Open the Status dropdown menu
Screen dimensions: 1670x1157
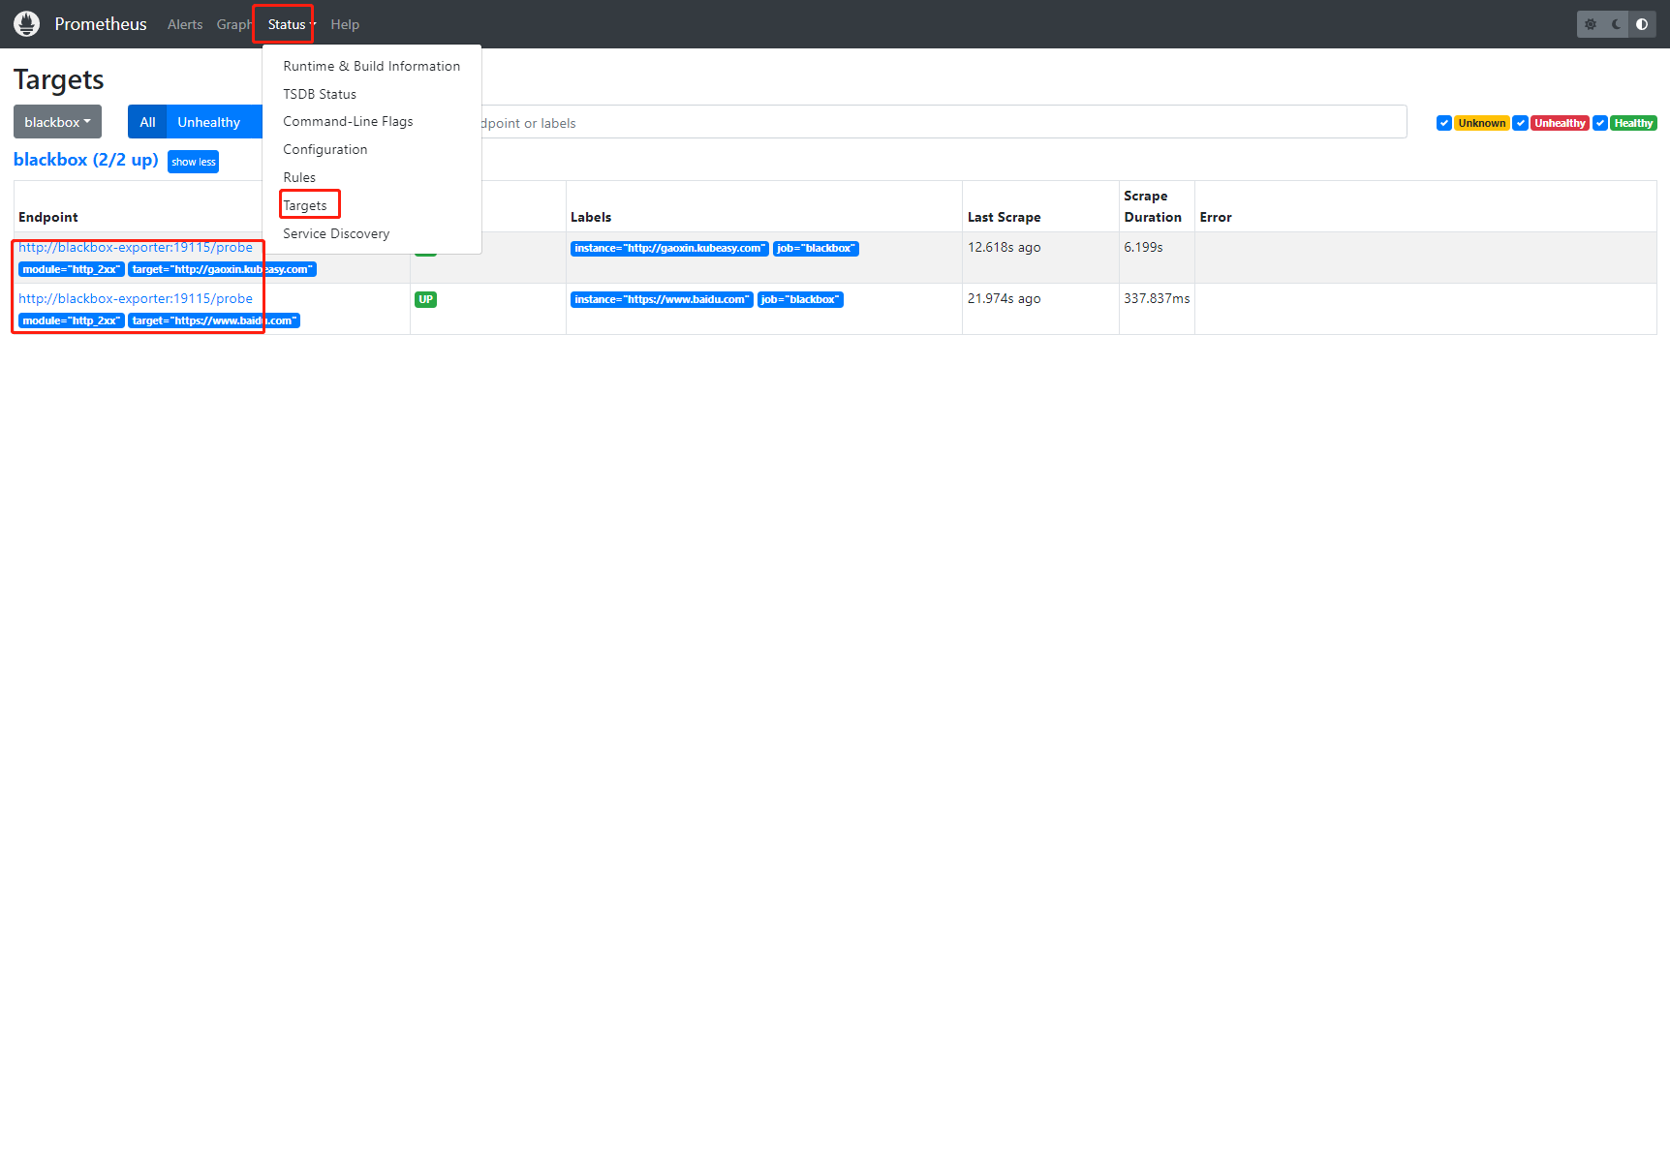pos(291,24)
